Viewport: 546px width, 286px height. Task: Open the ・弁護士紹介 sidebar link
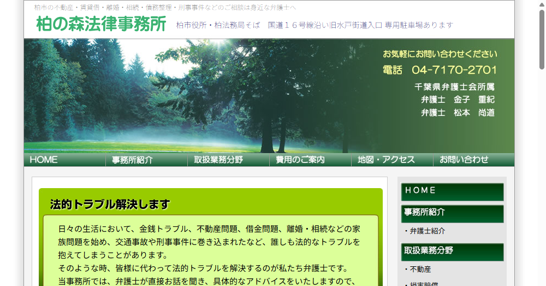point(425,231)
